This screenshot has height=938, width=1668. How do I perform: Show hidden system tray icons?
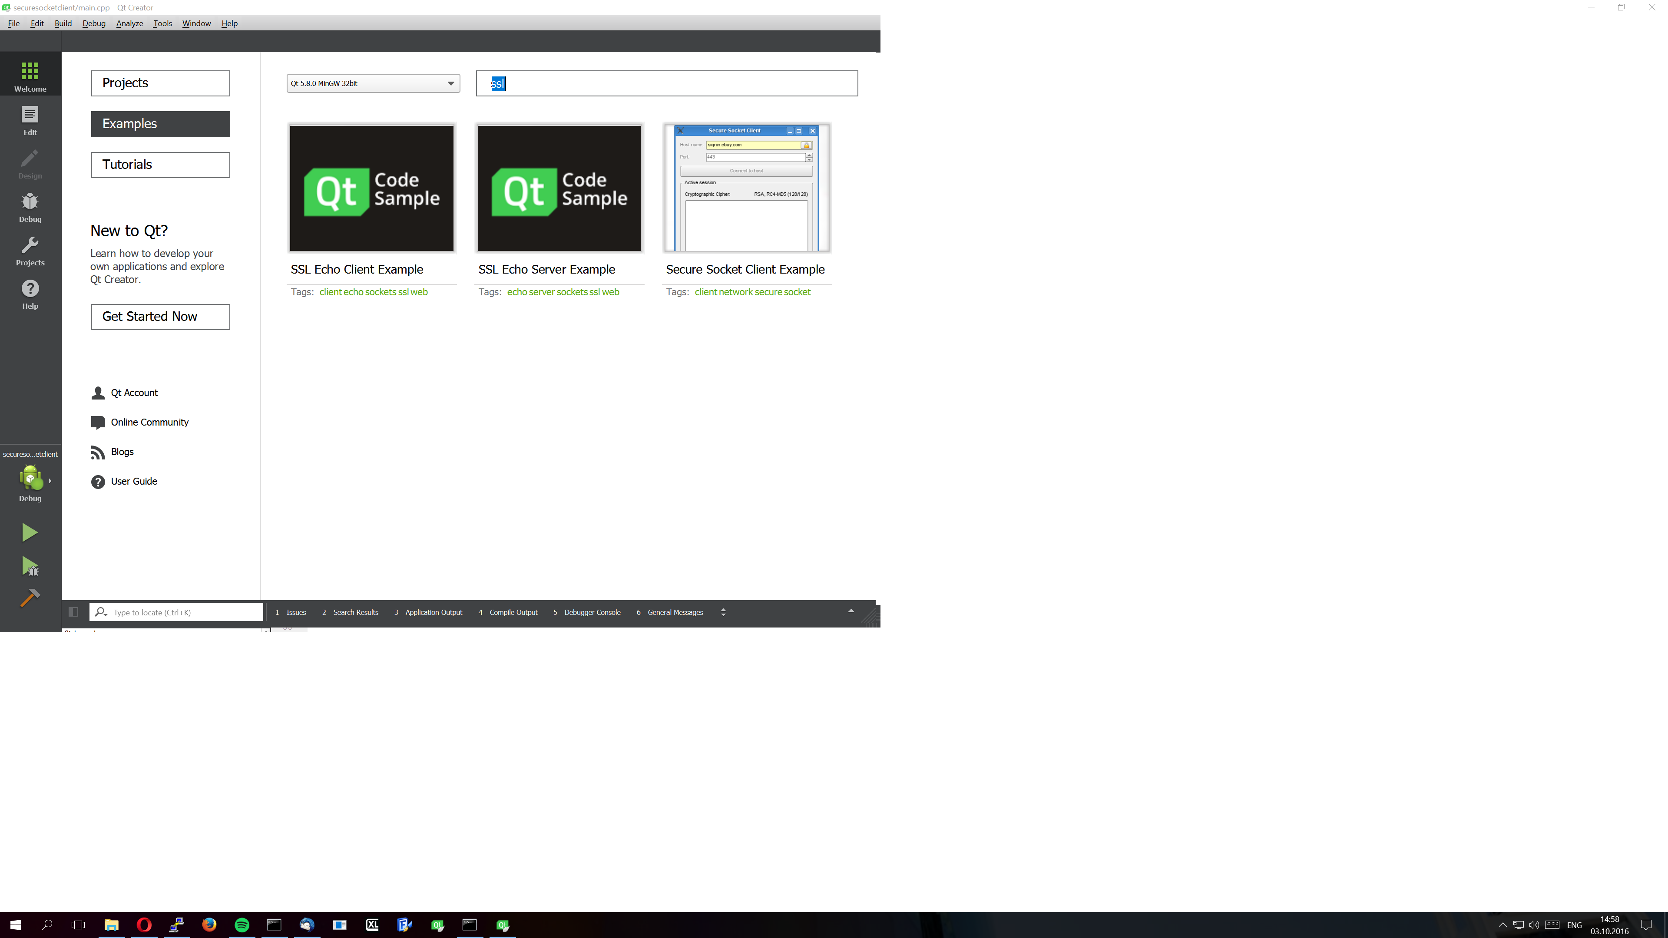[x=1503, y=925]
